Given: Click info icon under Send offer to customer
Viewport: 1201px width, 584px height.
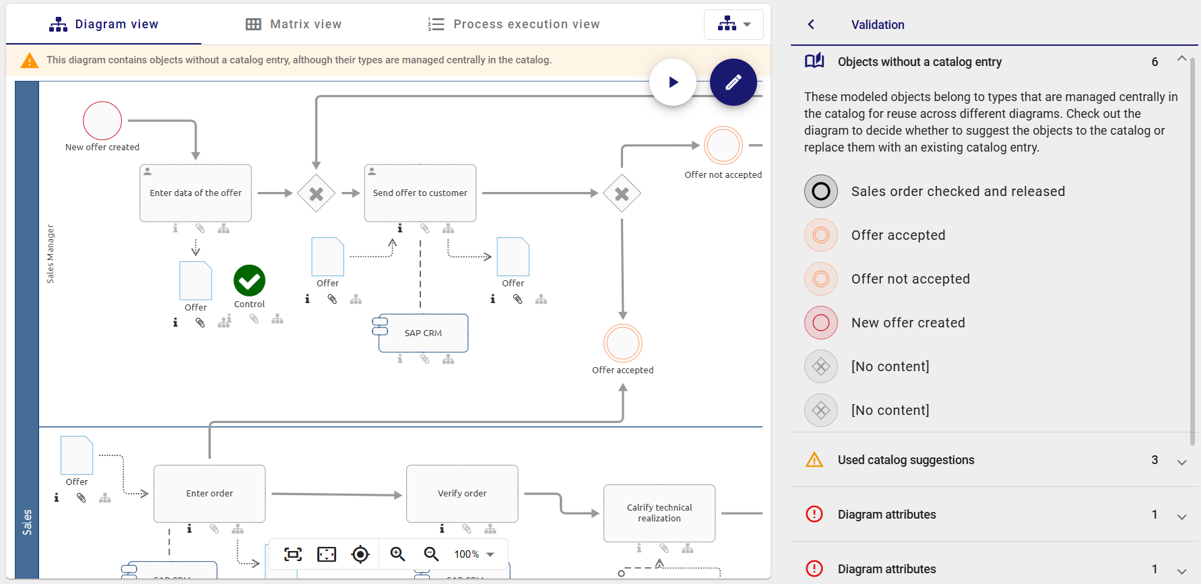Looking at the screenshot, I should [x=400, y=228].
